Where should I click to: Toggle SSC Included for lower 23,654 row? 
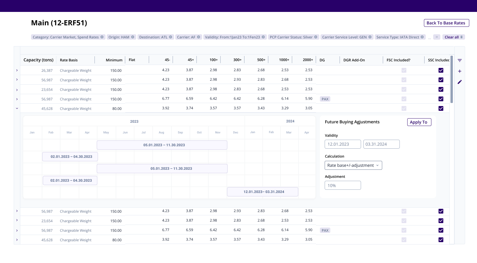441,221
